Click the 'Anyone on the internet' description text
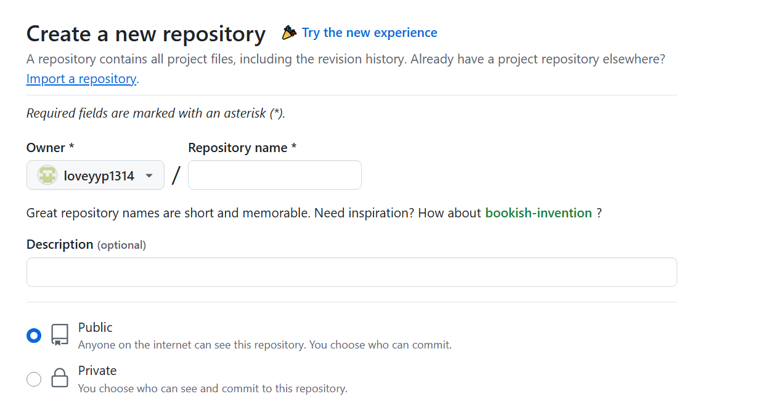Image resolution: width=774 pixels, height=399 pixels. 265,345
